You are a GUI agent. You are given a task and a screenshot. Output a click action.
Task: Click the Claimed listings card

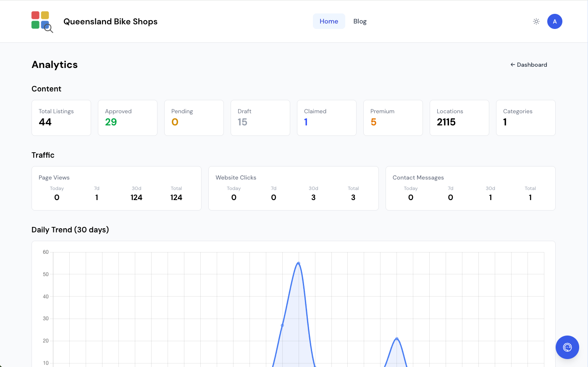coord(327,117)
